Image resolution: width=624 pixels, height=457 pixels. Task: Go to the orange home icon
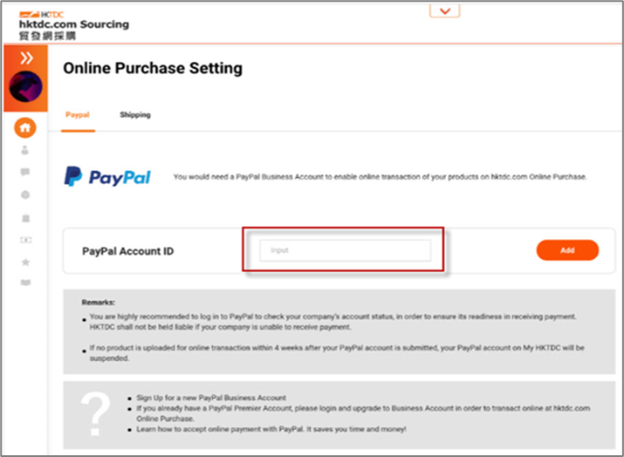click(25, 127)
